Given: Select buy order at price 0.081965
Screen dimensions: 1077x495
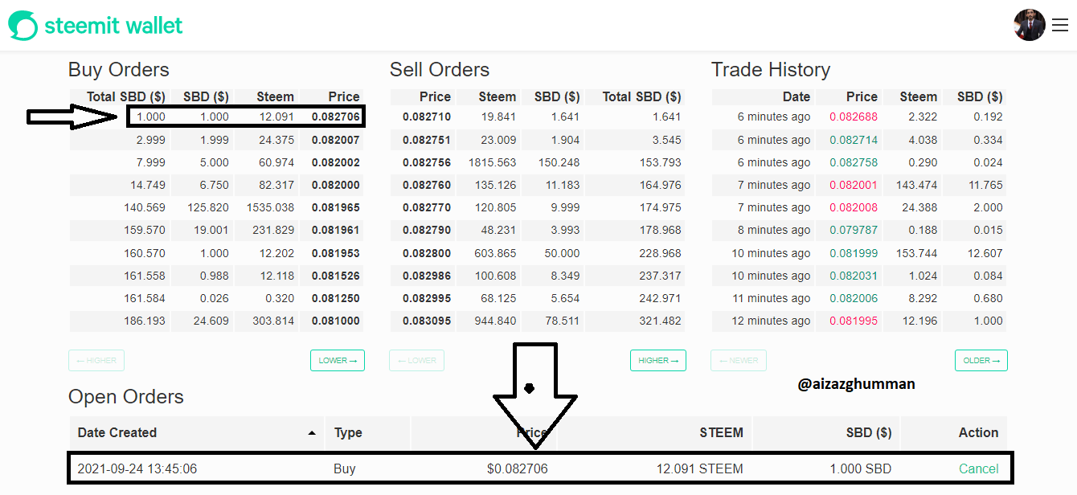Looking at the screenshot, I should point(216,207).
